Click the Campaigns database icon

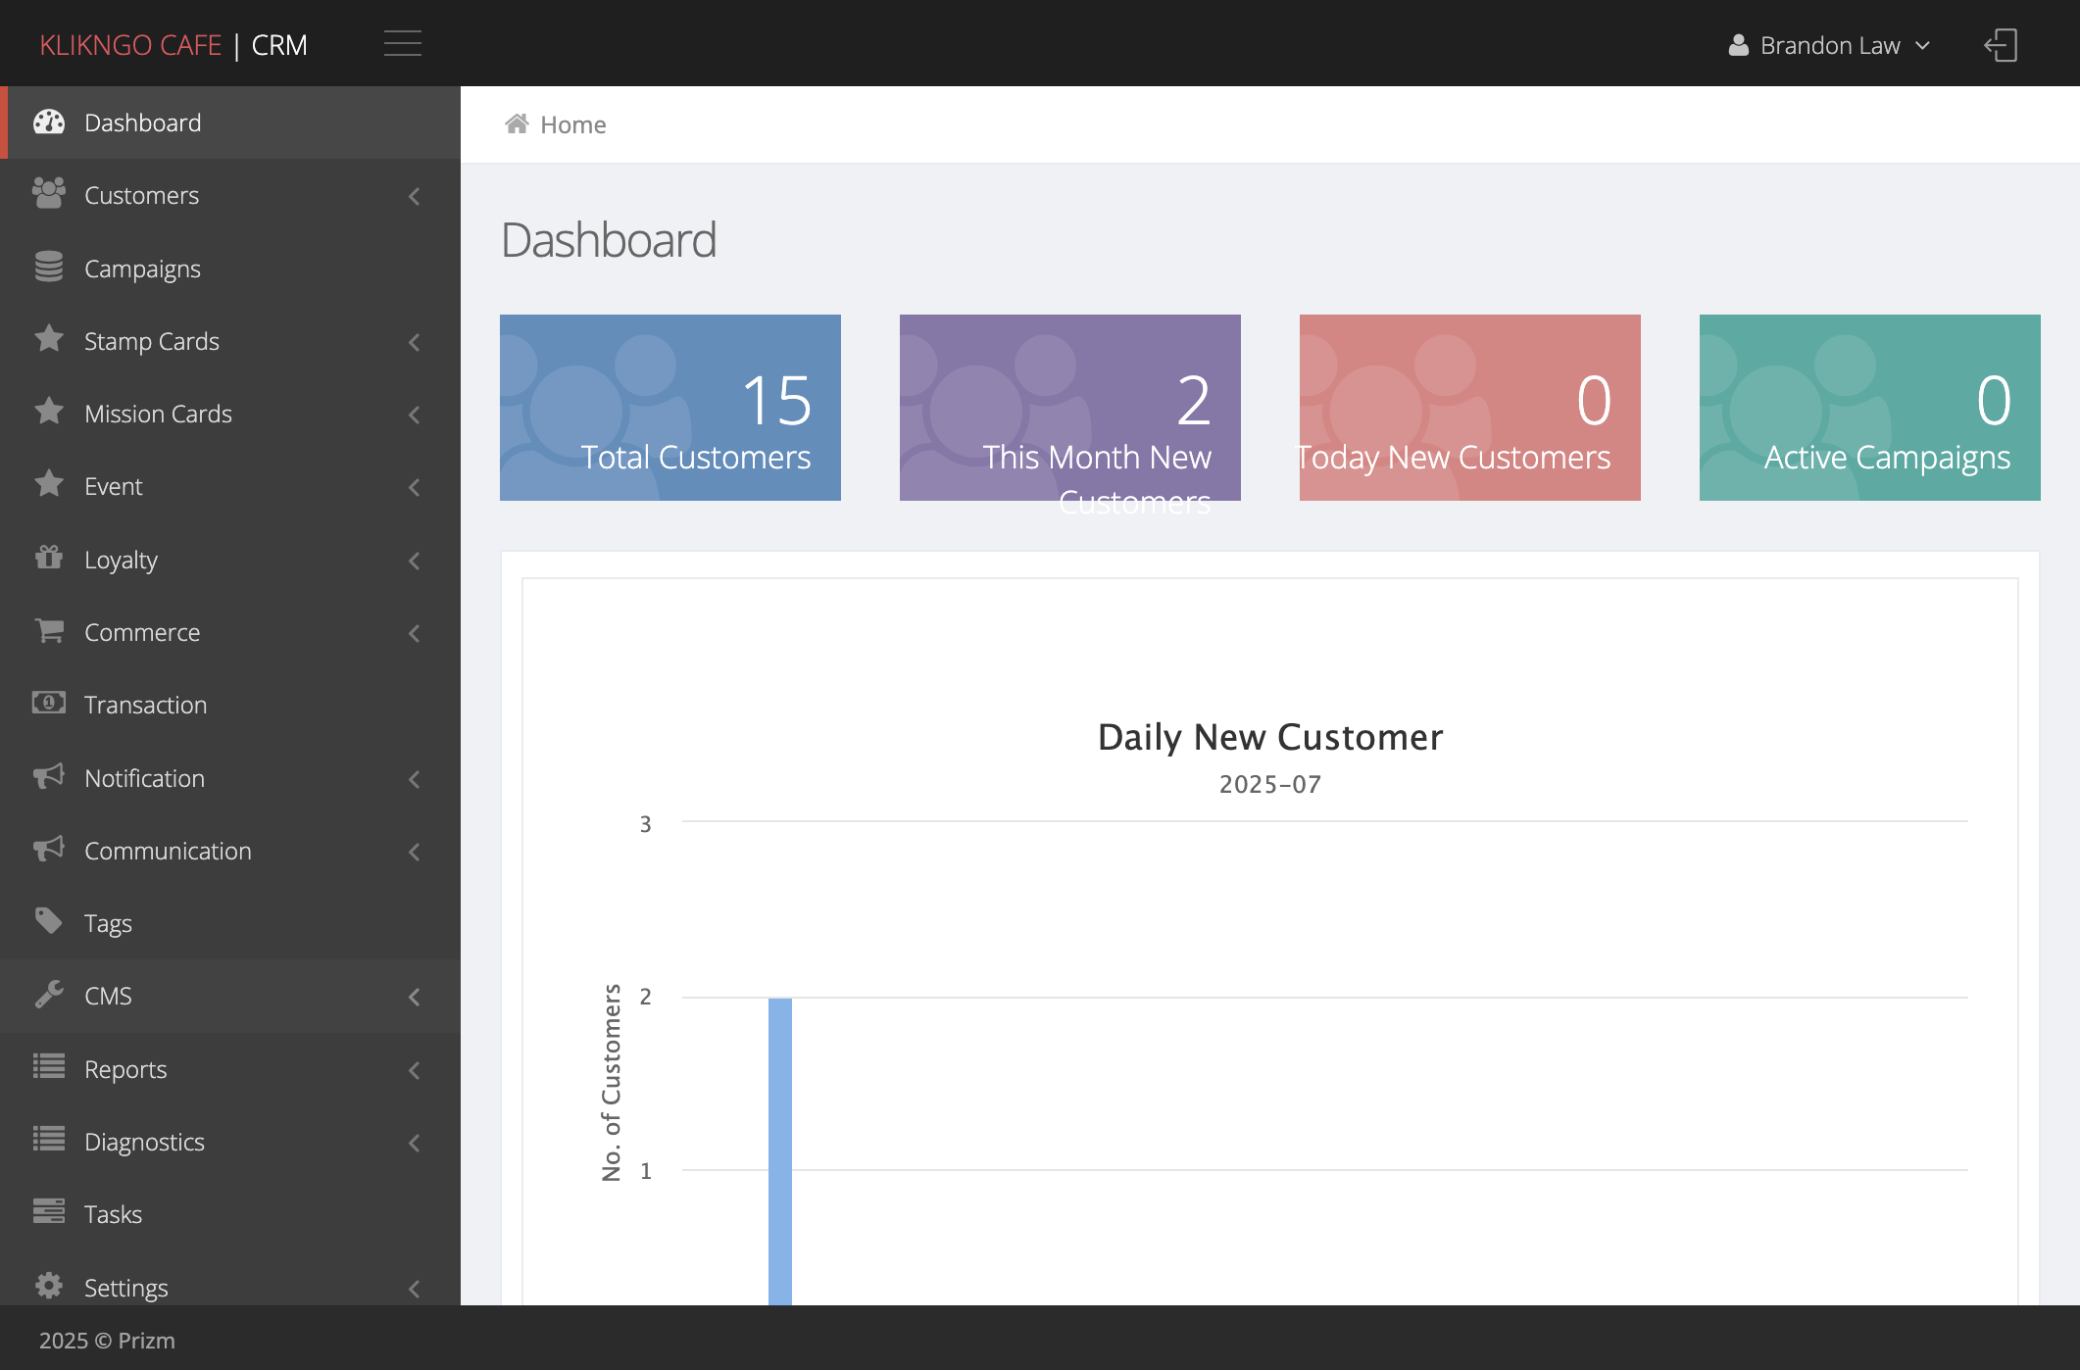click(49, 267)
